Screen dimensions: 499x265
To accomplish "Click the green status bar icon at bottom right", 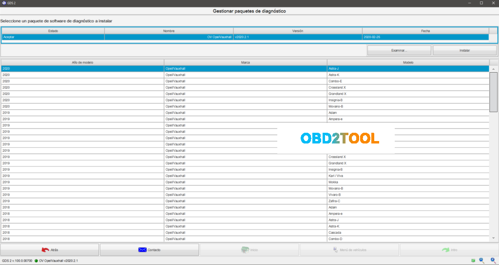I will click(x=473, y=261).
